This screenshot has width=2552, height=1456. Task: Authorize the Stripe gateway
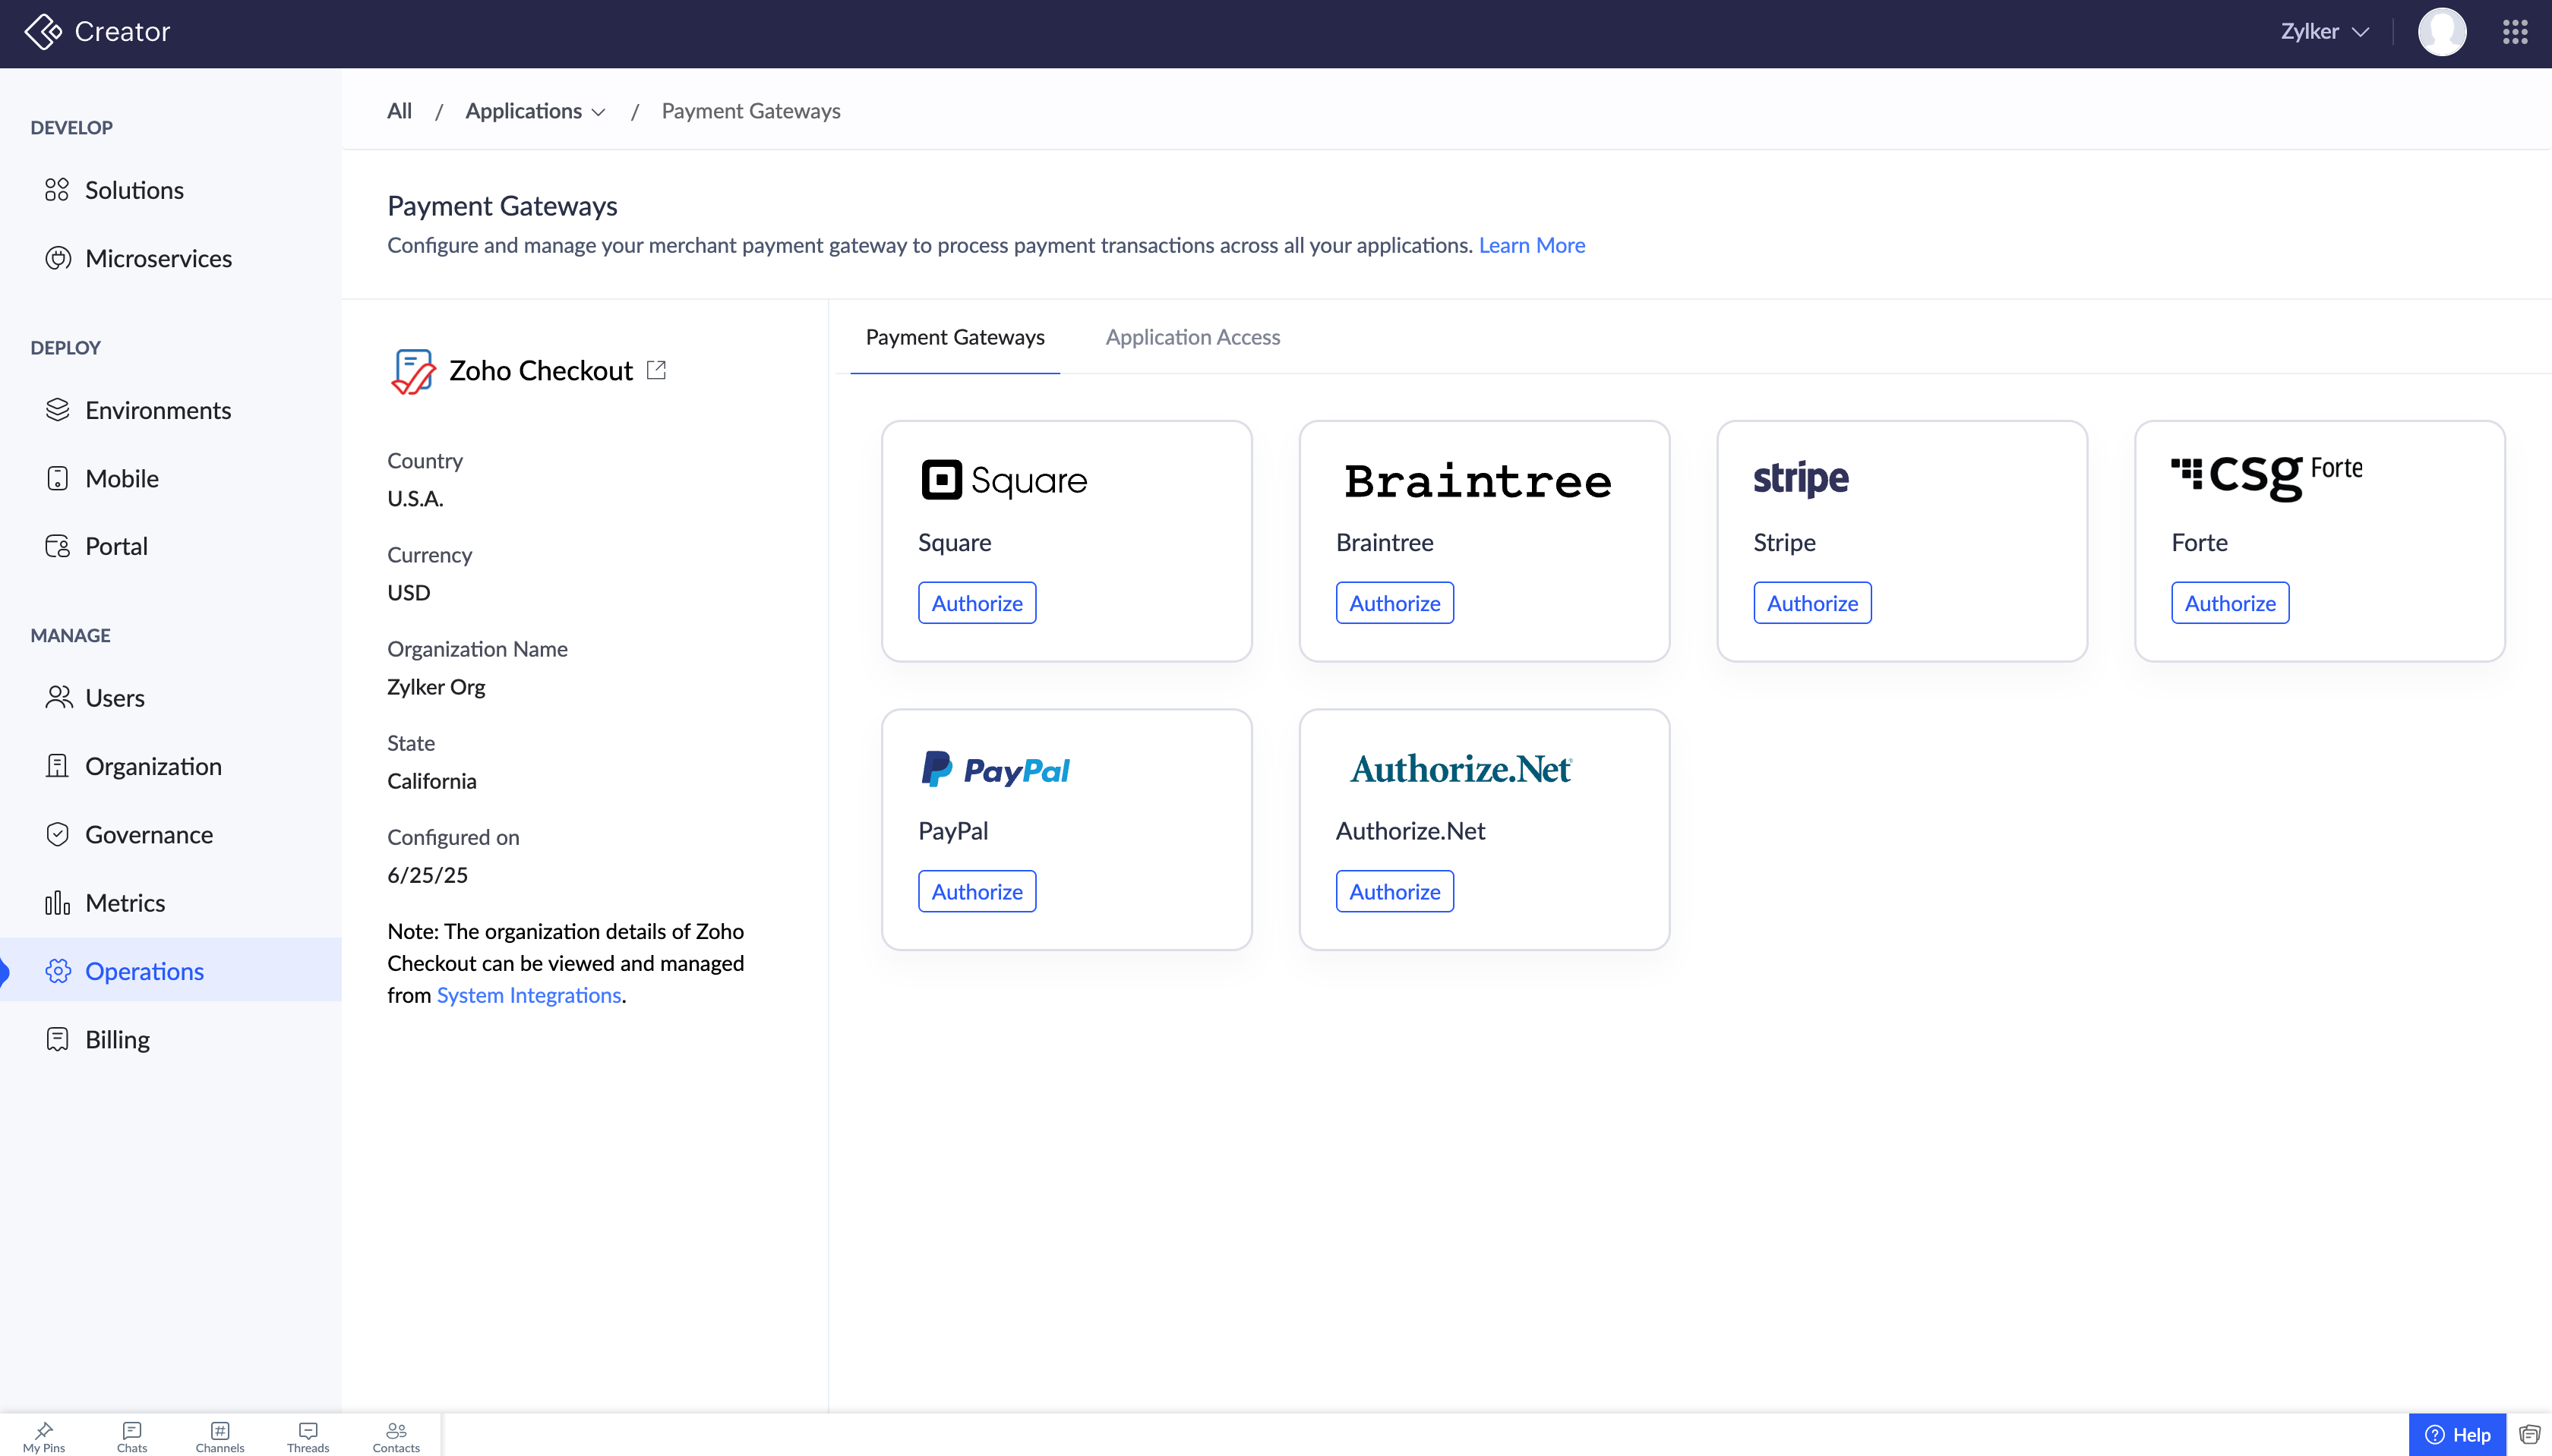coord(1811,603)
